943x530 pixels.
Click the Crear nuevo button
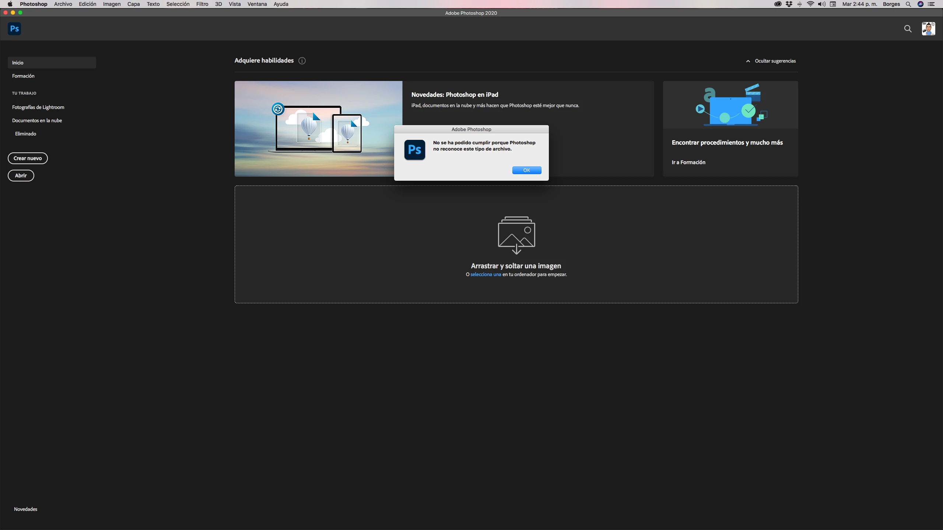(x=28, y=158)
